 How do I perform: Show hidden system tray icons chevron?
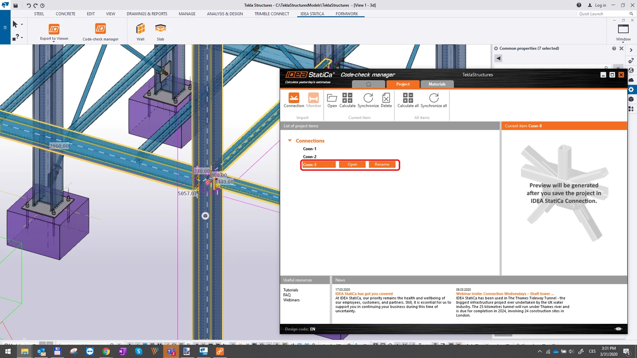coord(539,351)
